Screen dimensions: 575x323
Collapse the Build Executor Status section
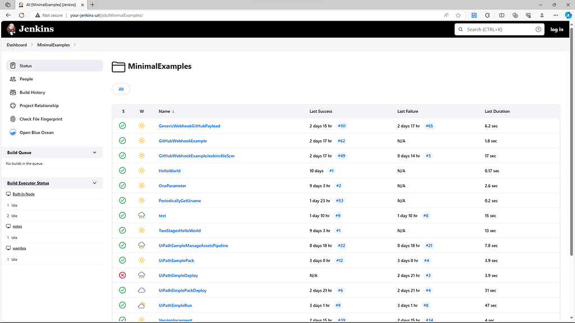coord(95,183)
